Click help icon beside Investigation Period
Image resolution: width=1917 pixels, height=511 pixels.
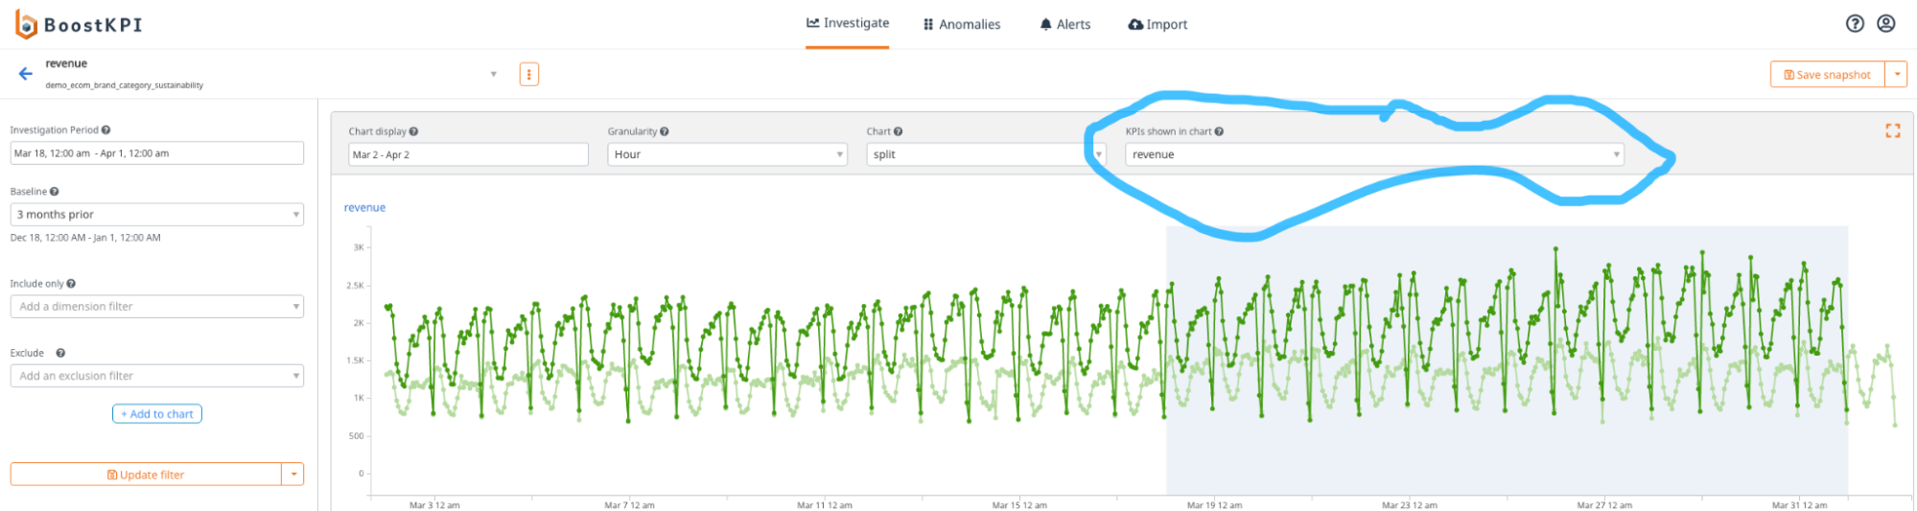[105, 130]
